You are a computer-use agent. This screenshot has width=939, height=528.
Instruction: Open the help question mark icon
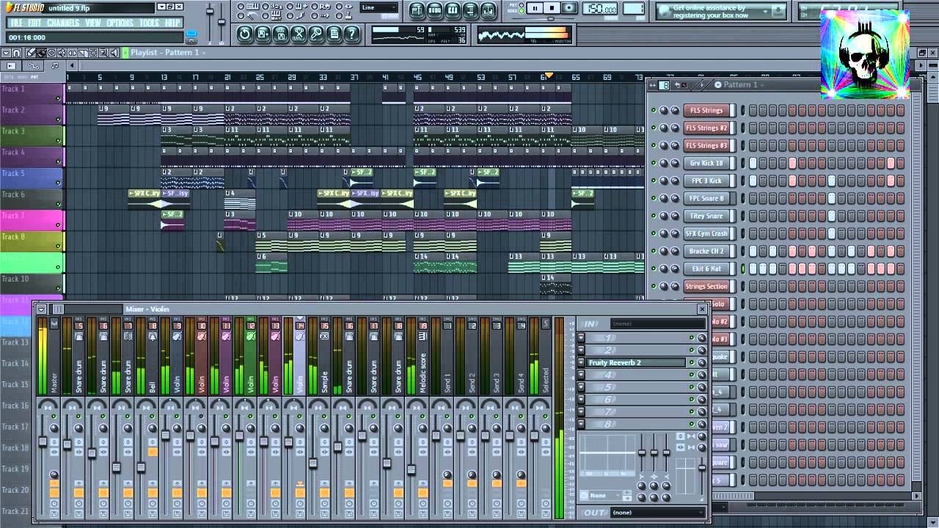pos(352,34)
